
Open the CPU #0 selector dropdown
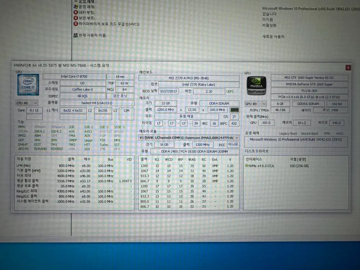(27, 103)
